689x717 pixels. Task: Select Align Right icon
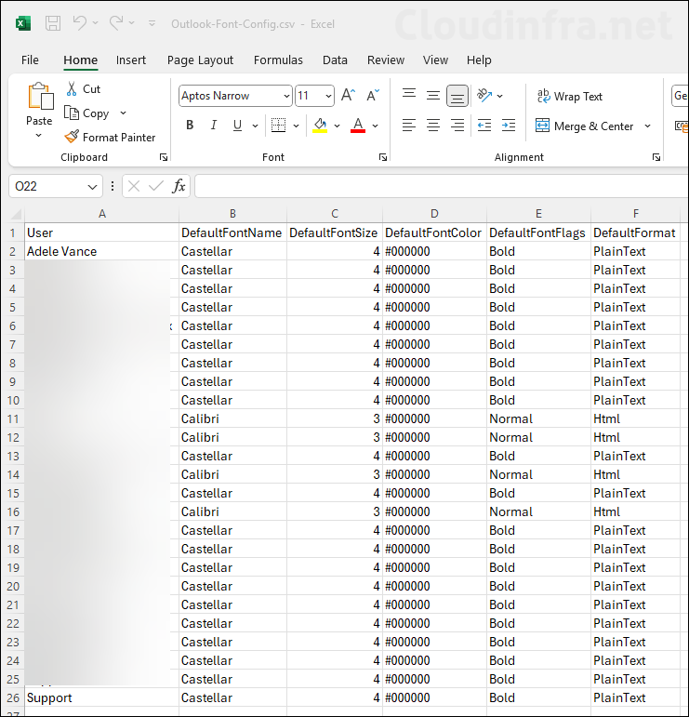pyautogui.click(x=457, y=125)
